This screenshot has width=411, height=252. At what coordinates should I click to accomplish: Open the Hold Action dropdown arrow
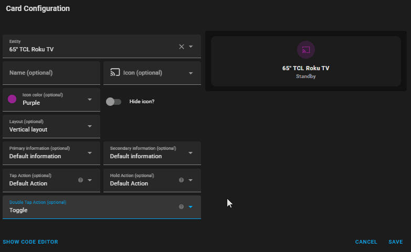191,180
